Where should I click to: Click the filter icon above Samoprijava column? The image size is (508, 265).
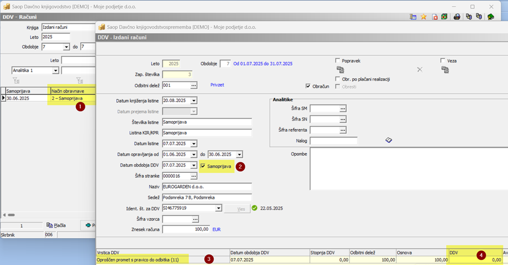coord(16,80)
